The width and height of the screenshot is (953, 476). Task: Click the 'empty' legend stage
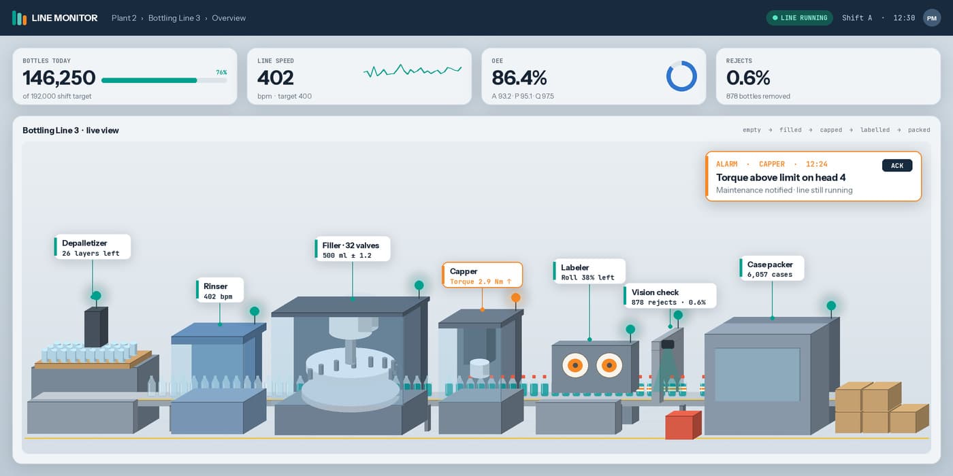coord(752,130)
